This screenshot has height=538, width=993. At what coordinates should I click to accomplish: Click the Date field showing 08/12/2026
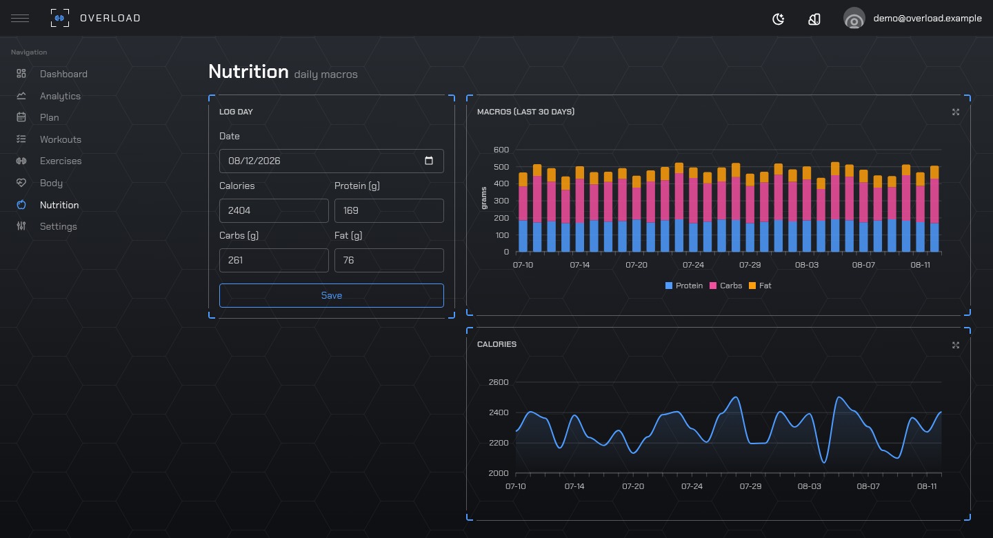coord(332,161)
